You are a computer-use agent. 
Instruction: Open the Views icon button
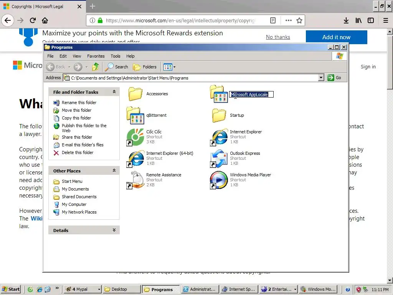coord(168,67)
